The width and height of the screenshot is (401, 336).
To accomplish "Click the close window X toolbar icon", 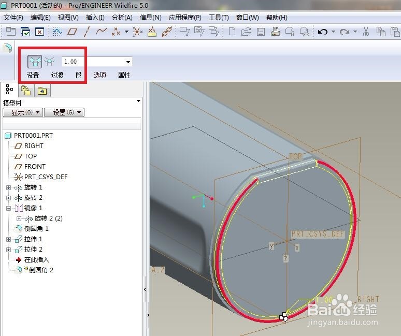I will coord(40,32).
